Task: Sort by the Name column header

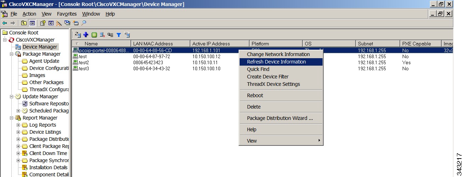Action: [101, 44]
